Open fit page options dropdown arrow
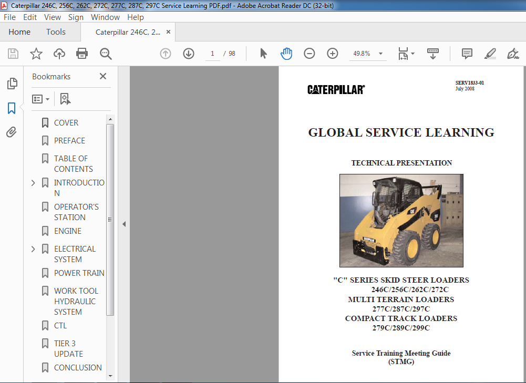Screen dimensions: 526x383 (412, 54)
